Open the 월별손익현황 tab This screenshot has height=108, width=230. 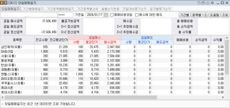pyautogui.click(x=110, y=9)
